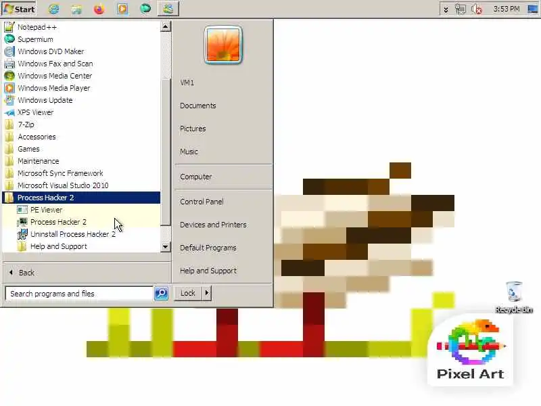The image size is (541, 406).
Task: Click the search magnifier button
Action: (x=161, y=294)
